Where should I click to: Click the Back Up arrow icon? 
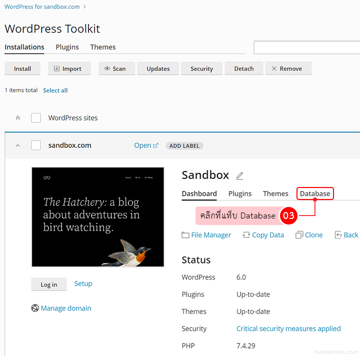(x=338, y=235)
